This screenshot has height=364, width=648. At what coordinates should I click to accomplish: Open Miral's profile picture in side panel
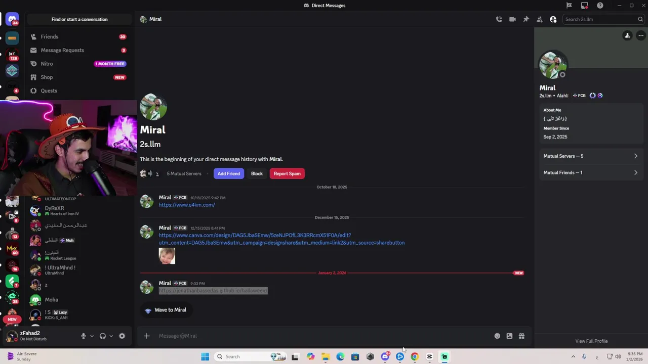(x=552, y=65)
